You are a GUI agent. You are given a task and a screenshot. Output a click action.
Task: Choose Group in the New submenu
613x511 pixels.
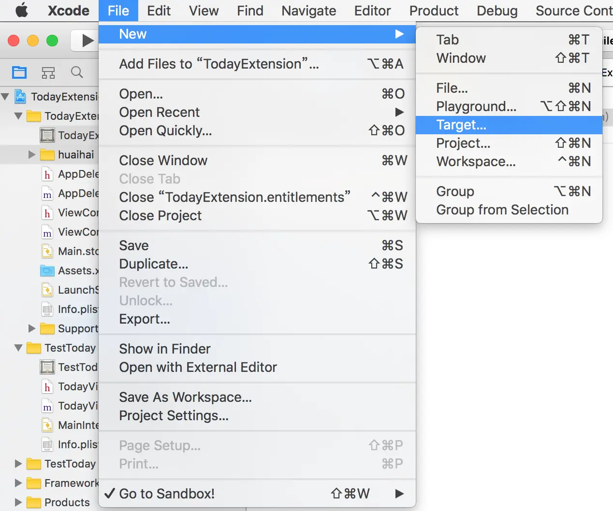click(509, 191)
